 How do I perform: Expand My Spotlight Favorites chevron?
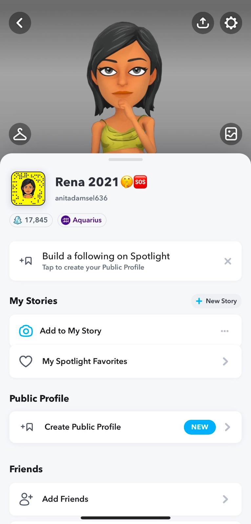[225, 361]
